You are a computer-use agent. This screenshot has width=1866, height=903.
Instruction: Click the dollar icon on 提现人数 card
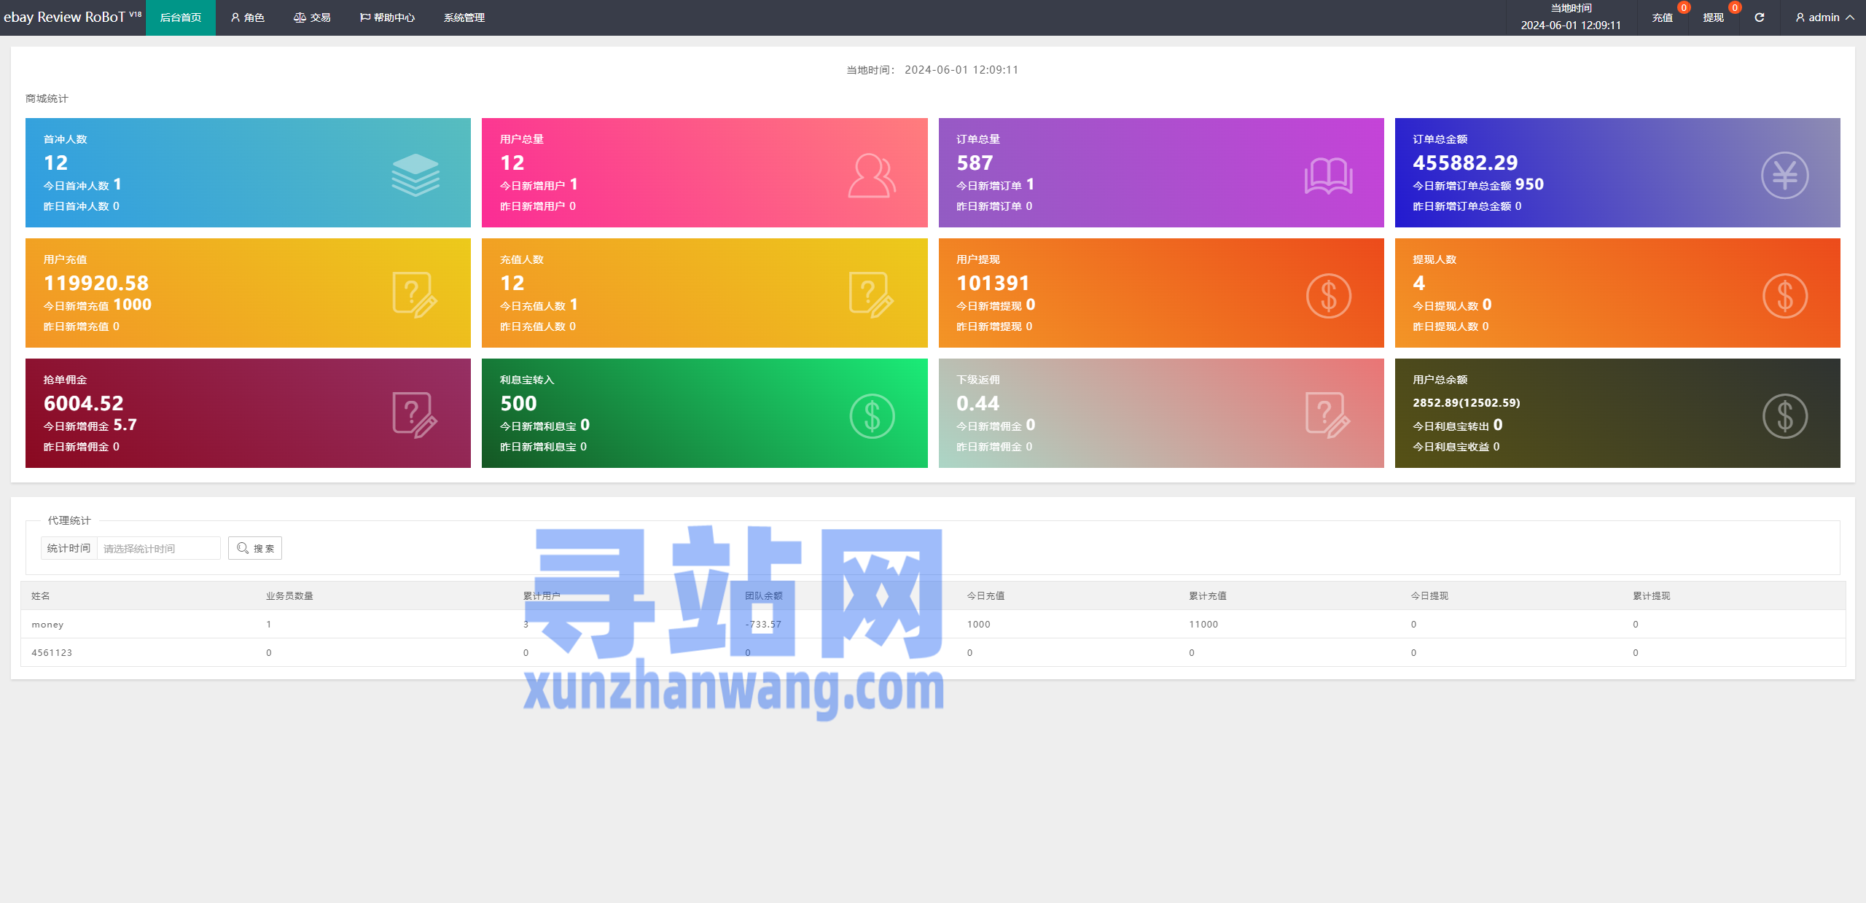pyautogui.click(x=1784, y=295)
